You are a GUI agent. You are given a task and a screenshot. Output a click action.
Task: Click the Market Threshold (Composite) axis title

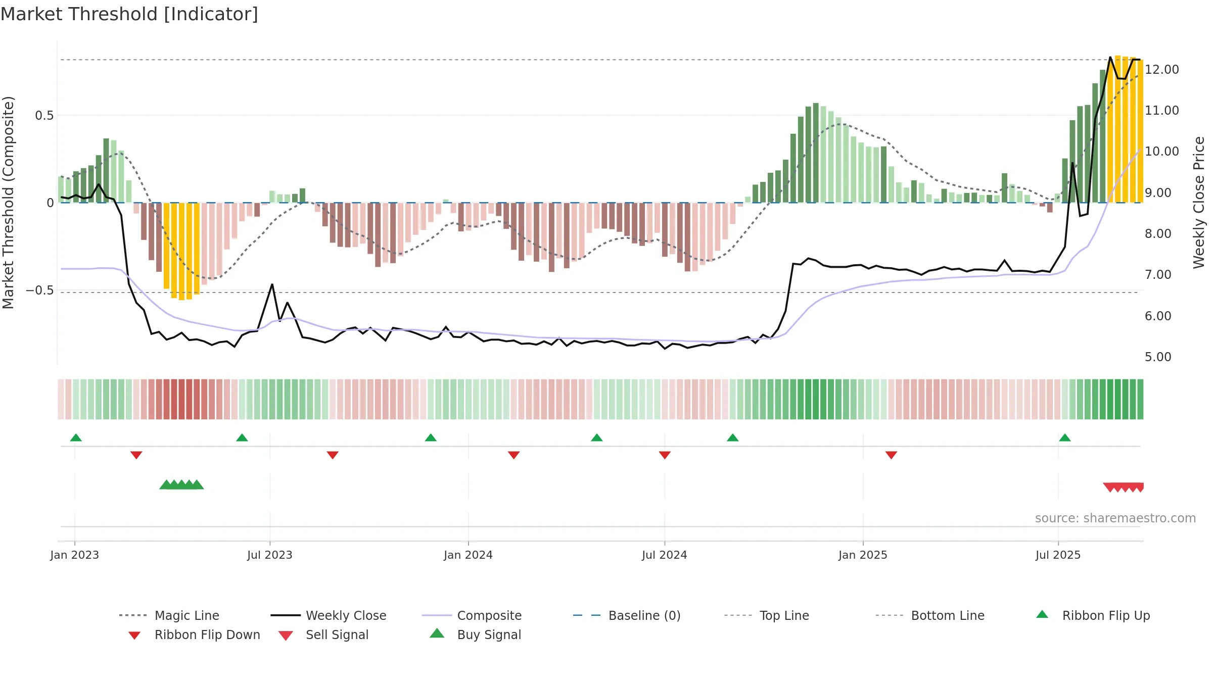tap(8, 202)
